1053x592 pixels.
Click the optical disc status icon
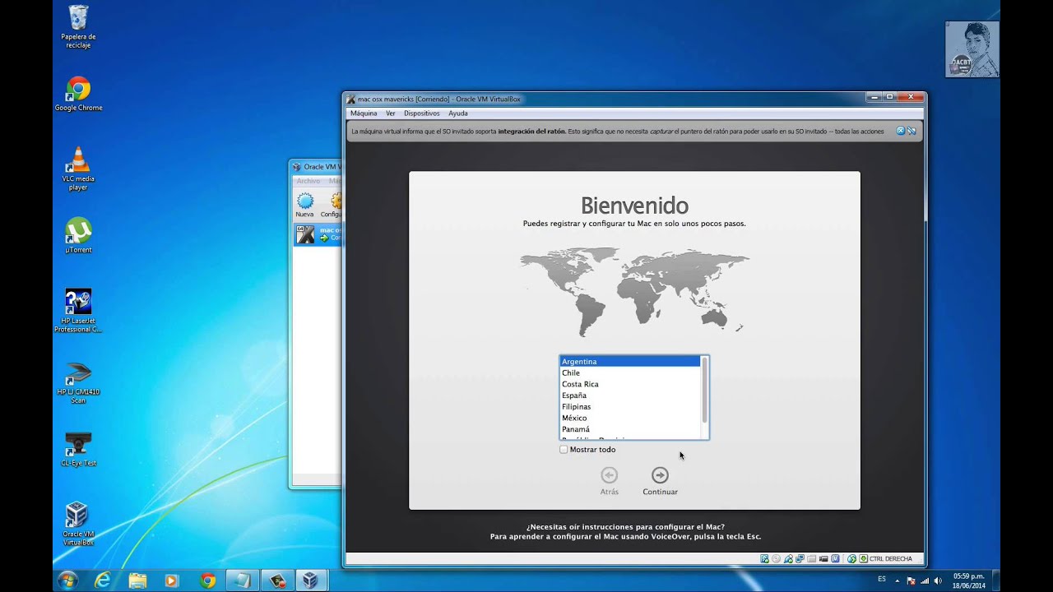pyautogui.click(x=776, y=558)
